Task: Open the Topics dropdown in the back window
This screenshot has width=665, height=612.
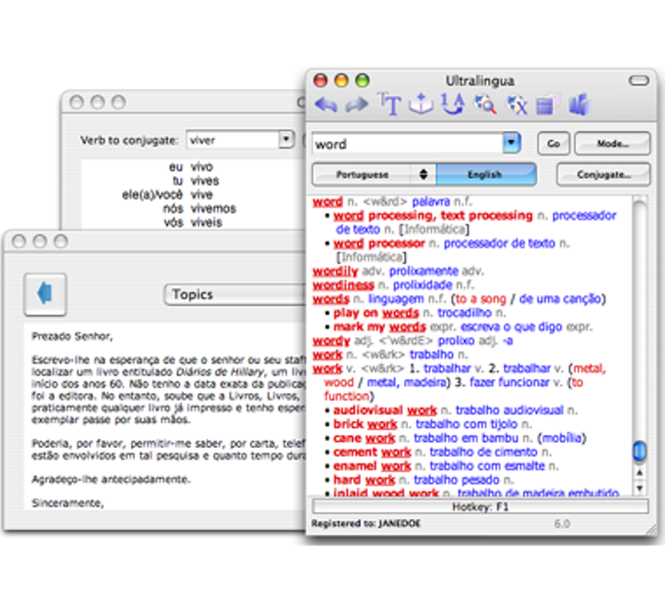Action: pos(235,294)
